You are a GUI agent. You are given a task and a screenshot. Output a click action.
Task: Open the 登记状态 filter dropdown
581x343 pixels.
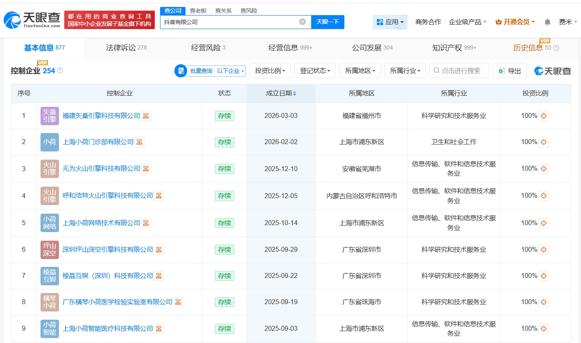tap(315, 71)
